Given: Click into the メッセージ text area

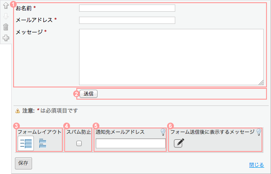Looking at the screenshot, I should point(171,57).
